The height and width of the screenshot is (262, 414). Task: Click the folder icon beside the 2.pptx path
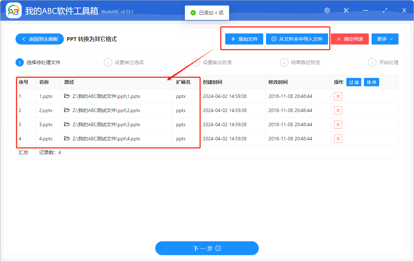coord(67,110)
